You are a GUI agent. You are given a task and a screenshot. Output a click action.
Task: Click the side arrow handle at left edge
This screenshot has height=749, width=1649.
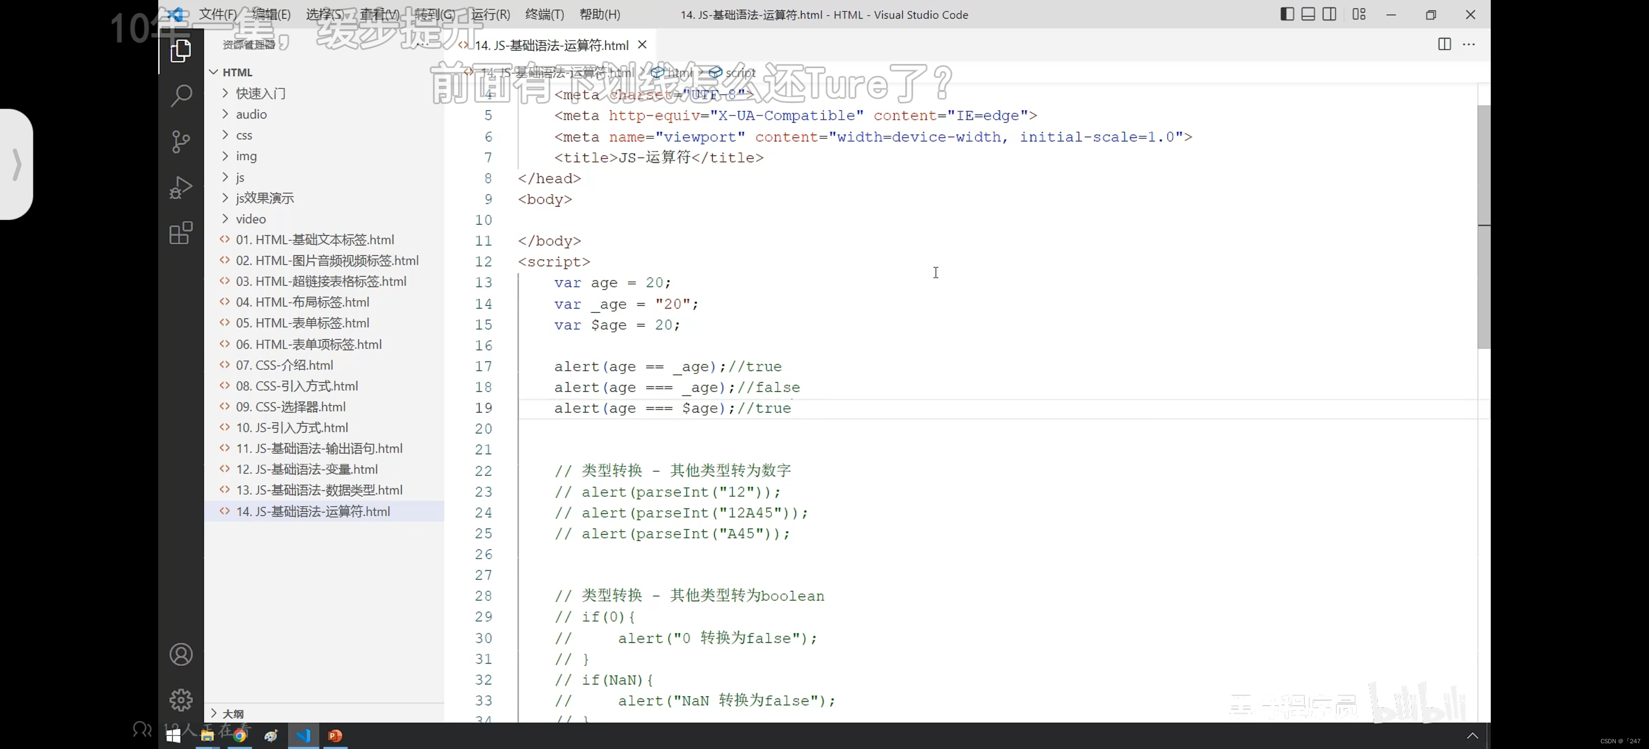[x=17, y=164]
